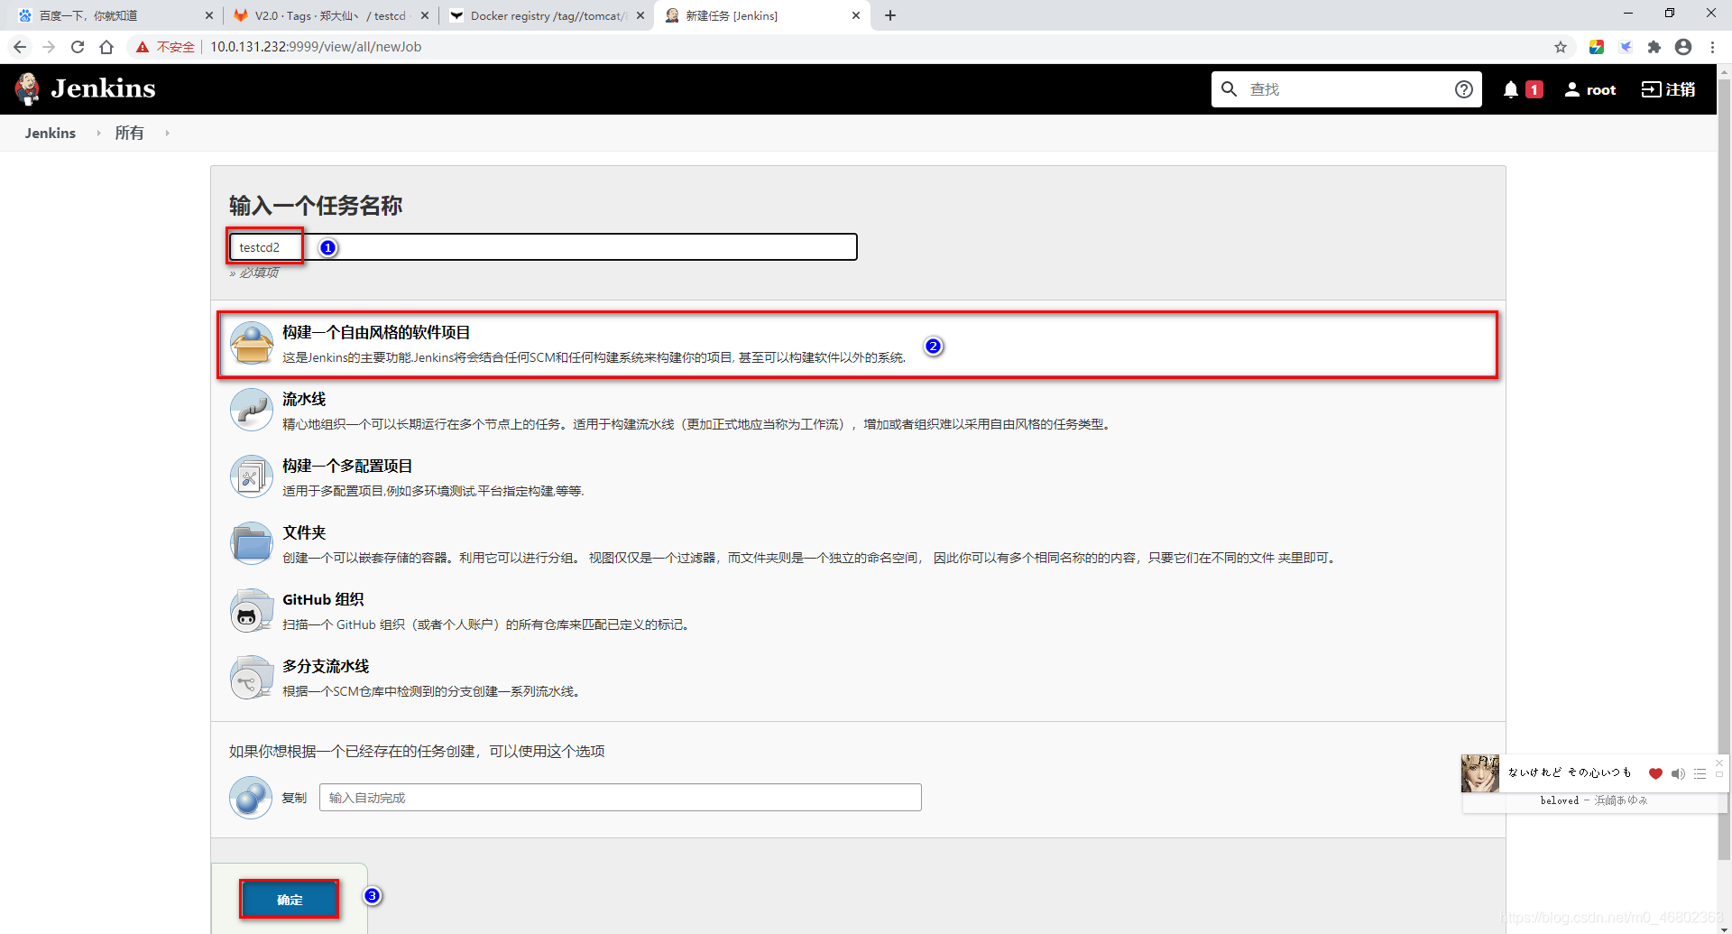Choose the 多分支流水线 title
1732x934 pixels.
326,666
